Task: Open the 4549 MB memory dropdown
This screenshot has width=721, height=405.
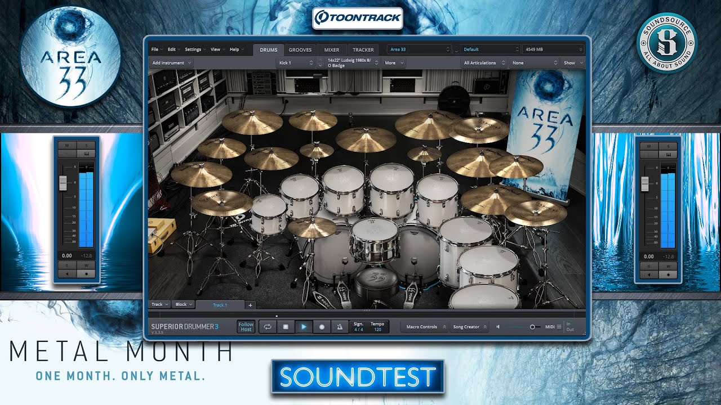Action: click(x=553, y=49)
